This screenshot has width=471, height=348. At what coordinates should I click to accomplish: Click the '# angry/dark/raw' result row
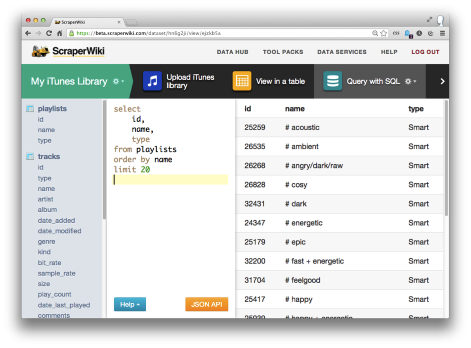point(339,165)
